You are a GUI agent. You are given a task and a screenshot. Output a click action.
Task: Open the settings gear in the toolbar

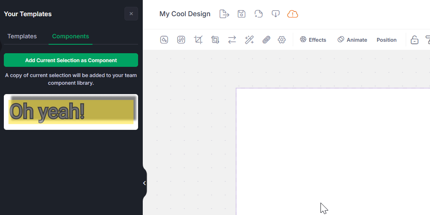click(282, 40)
